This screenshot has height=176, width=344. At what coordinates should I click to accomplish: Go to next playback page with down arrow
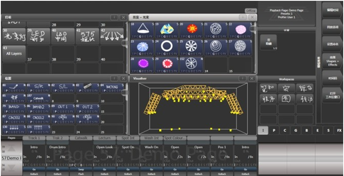(11, 168)
